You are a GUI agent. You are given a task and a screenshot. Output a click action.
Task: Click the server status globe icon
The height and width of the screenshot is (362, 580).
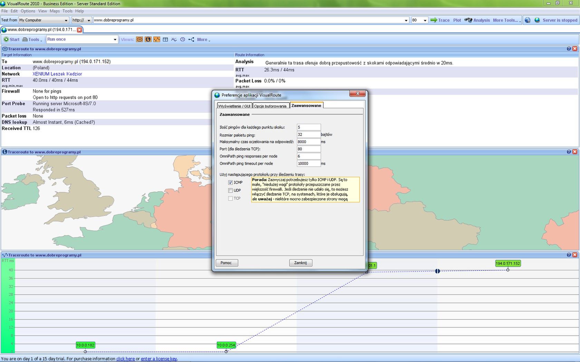tap(537, 20)
